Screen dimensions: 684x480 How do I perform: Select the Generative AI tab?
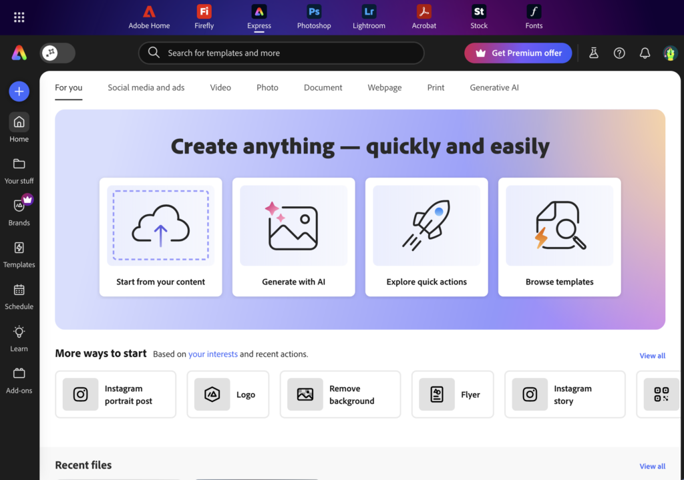pyautogui.click(x=494, y=87)
